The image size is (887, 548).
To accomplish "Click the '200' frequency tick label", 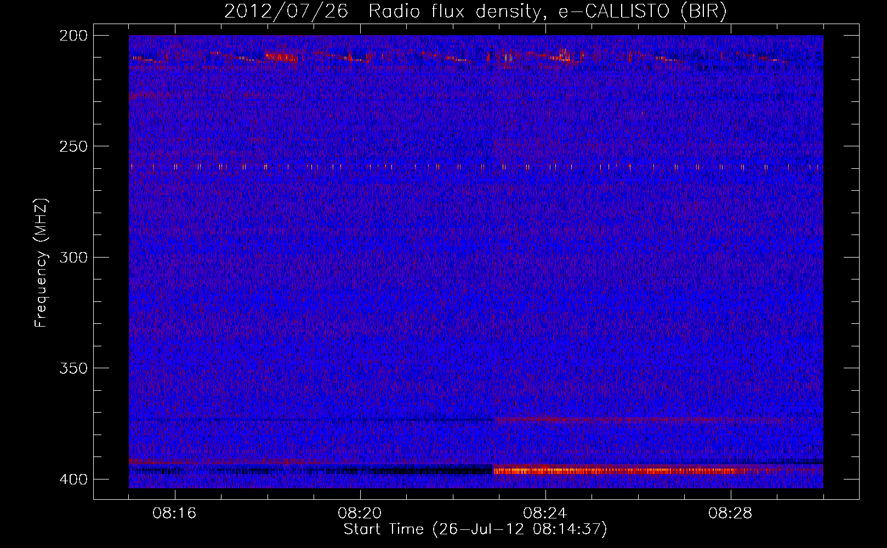I will [73, 36].
